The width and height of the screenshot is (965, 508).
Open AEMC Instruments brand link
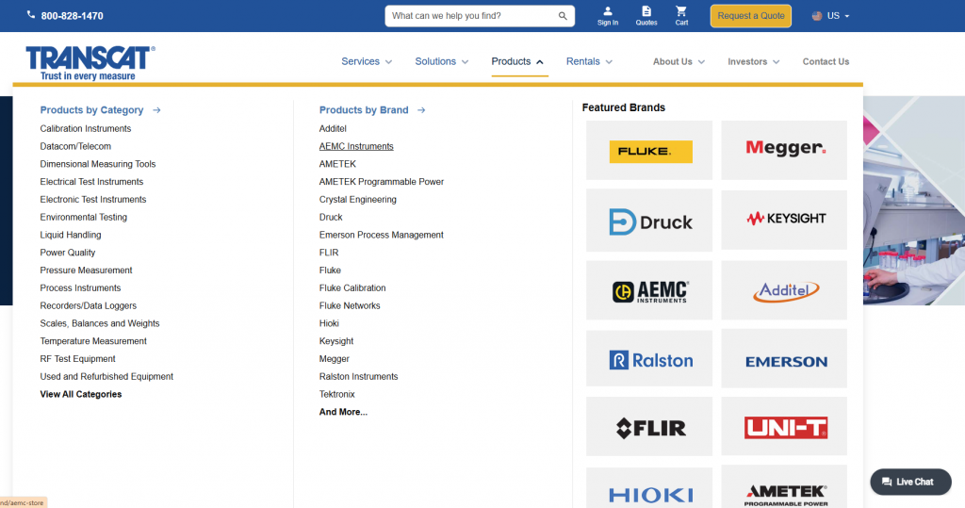point(356,146)
